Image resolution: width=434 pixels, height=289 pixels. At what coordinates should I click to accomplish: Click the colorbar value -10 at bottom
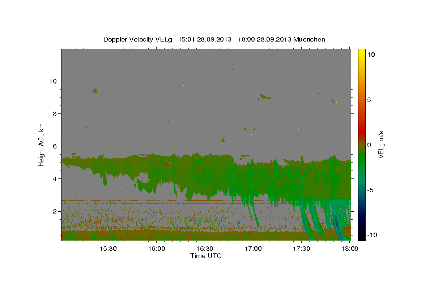coord(372,235)
